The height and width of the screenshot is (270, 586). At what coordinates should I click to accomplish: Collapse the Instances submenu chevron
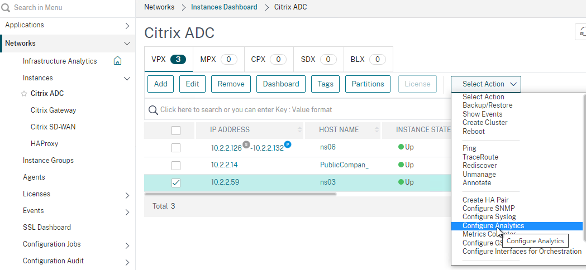pos(127,79)
